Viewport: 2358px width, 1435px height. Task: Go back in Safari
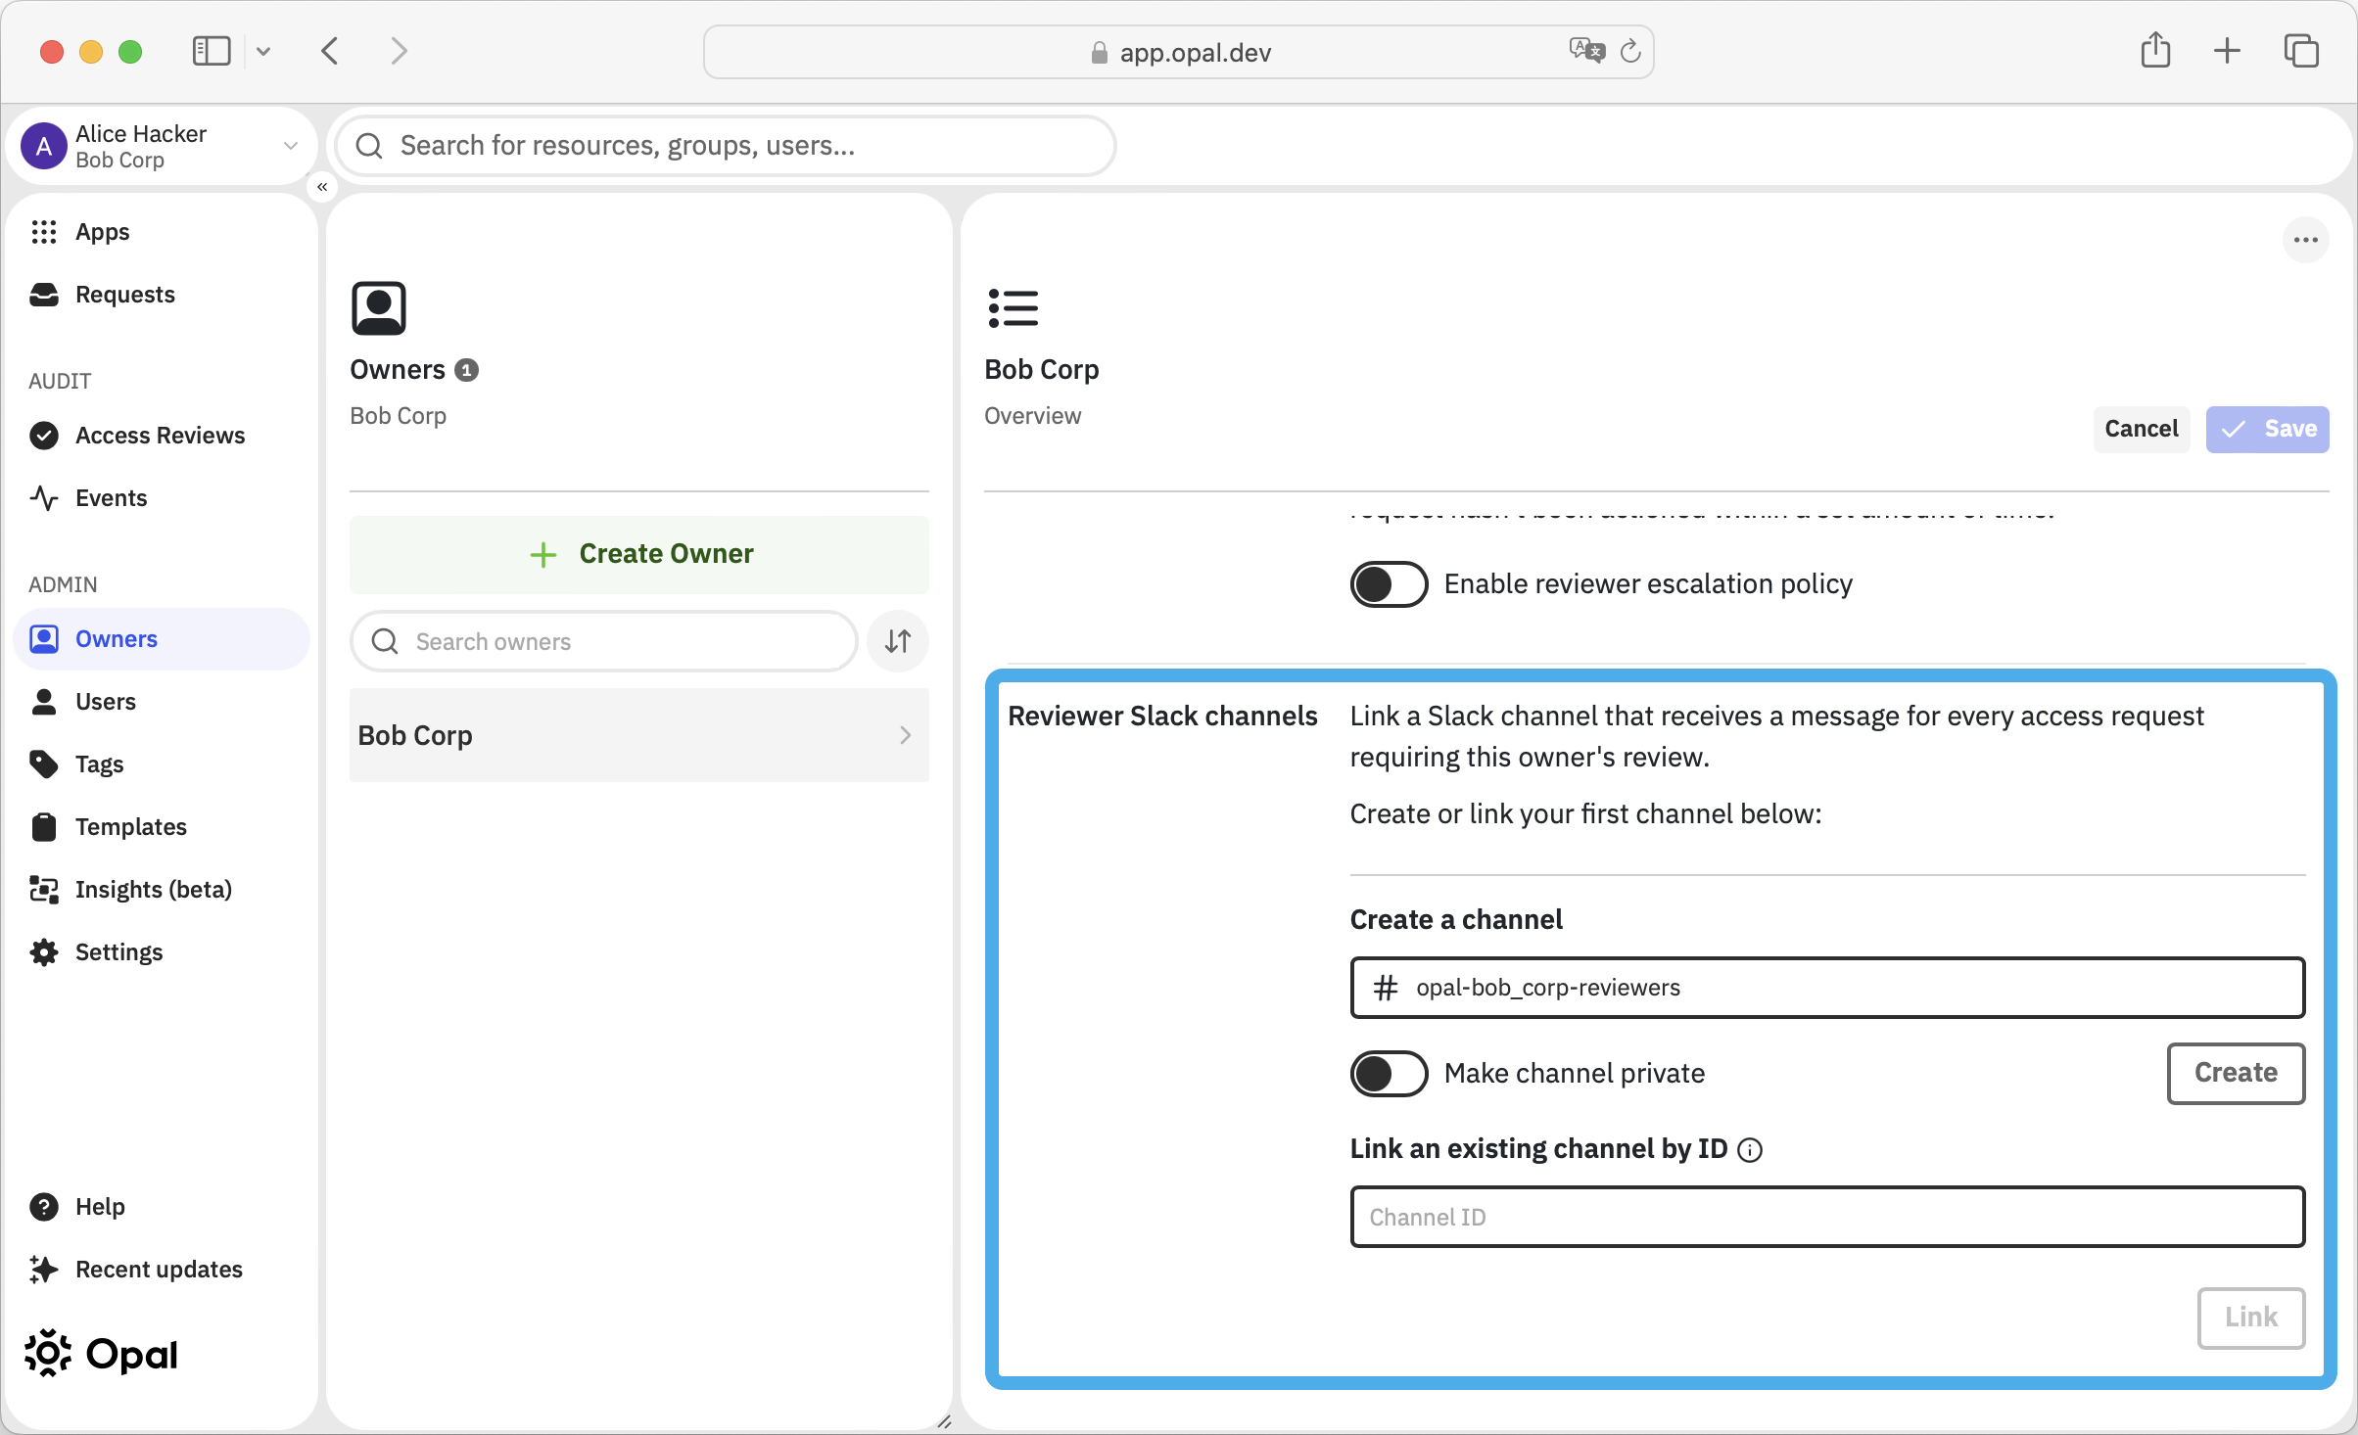click(330, 51)
